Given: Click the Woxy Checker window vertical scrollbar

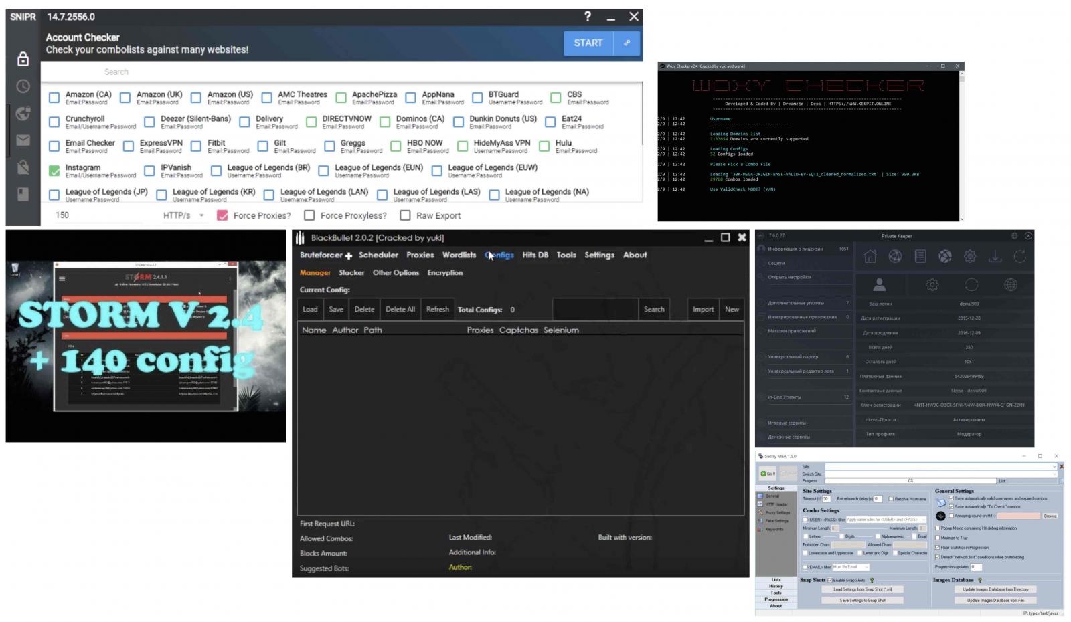Looking at the screenshot, I should (962, 142).
